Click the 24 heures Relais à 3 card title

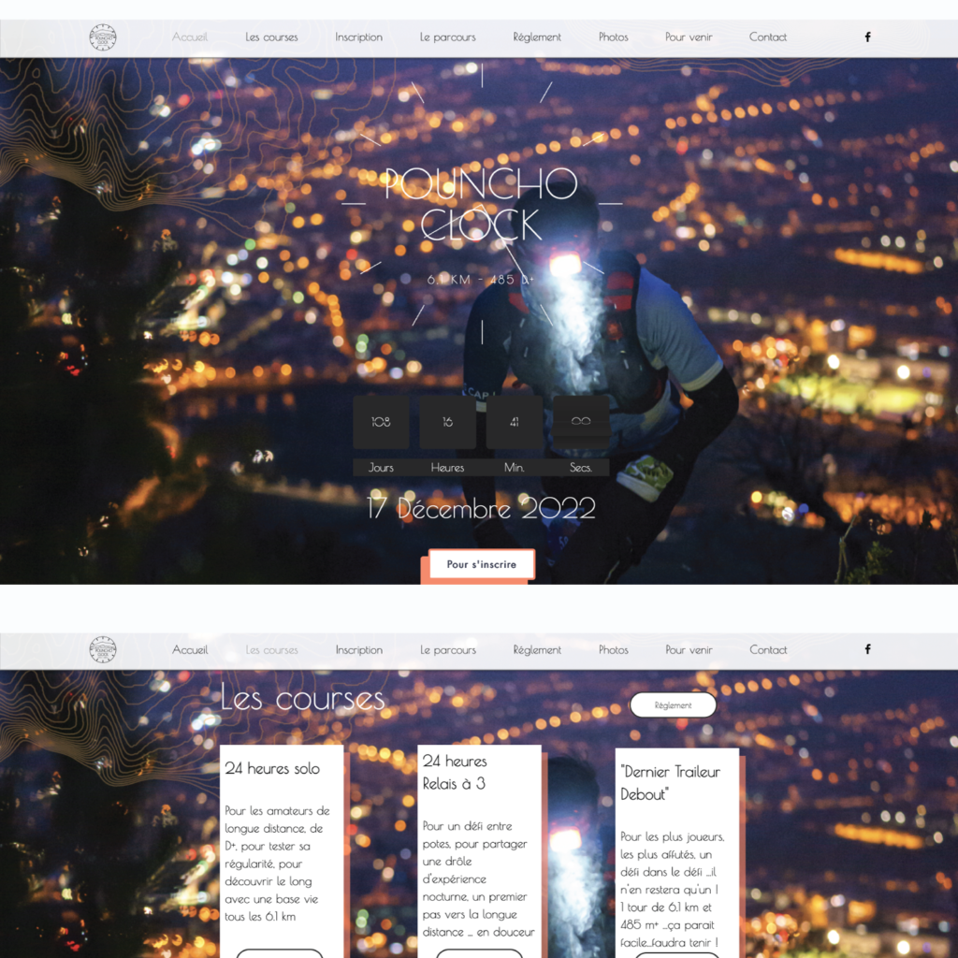click(455, 772)
